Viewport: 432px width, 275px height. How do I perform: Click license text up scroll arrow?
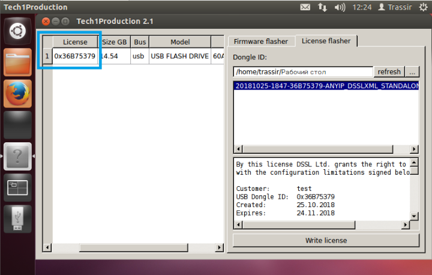(414, 162)
